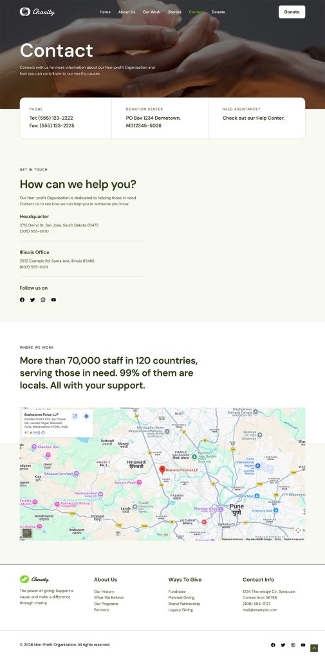Open the Fundraise footer link
325x659 pixels.
177,591
